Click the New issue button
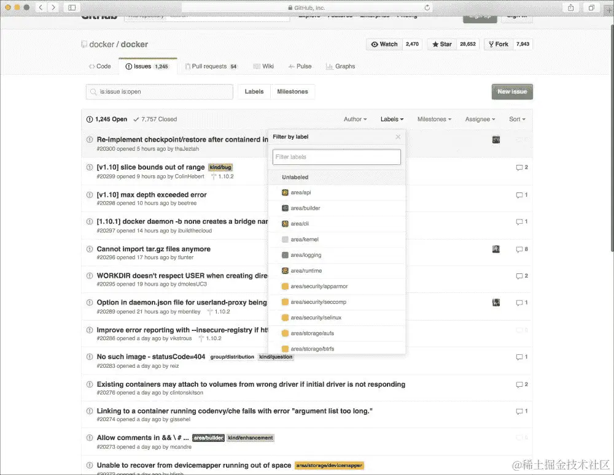The image size is (614, 475). click(x=512, y=91)
